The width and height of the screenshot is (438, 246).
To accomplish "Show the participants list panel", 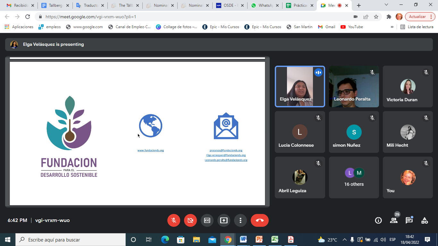I will 394,220.
